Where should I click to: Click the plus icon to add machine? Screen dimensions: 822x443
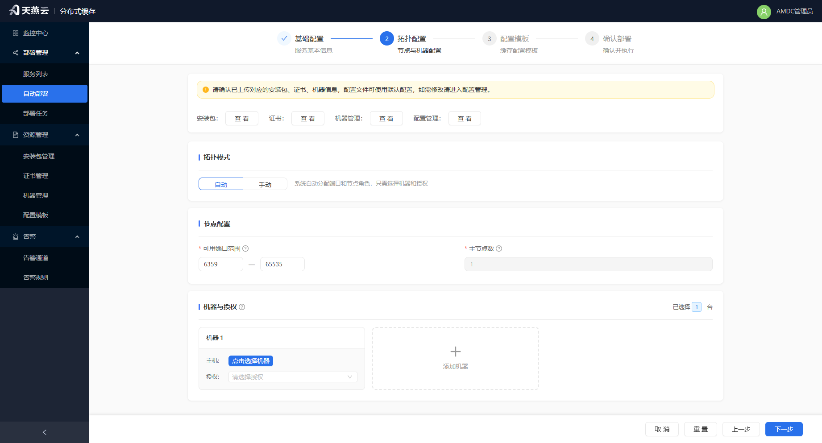pos(456,352)
